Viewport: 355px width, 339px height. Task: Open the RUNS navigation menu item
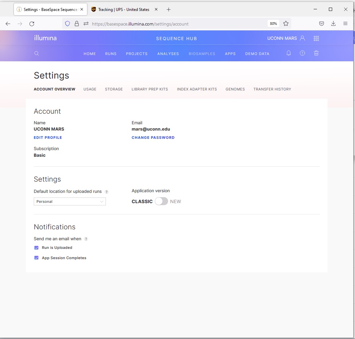click(111, 53)
